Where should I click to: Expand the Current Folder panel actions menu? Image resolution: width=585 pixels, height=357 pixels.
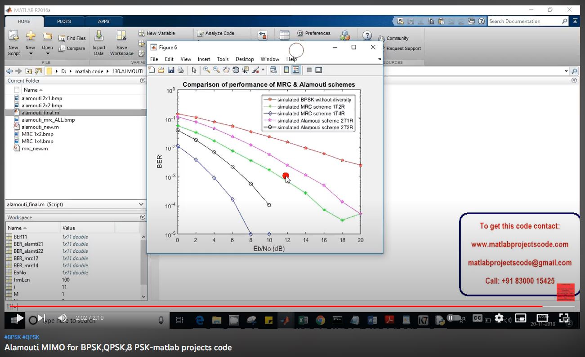[143, 81]
